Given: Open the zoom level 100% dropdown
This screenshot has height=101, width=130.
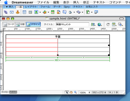Looking at the screenshot, I should [x=84, y=92].
